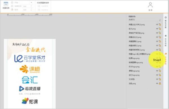The height and width of the screenshot is (109, 169).
Task: Lock the 直播(1).png layer
Action: [160, 41]
